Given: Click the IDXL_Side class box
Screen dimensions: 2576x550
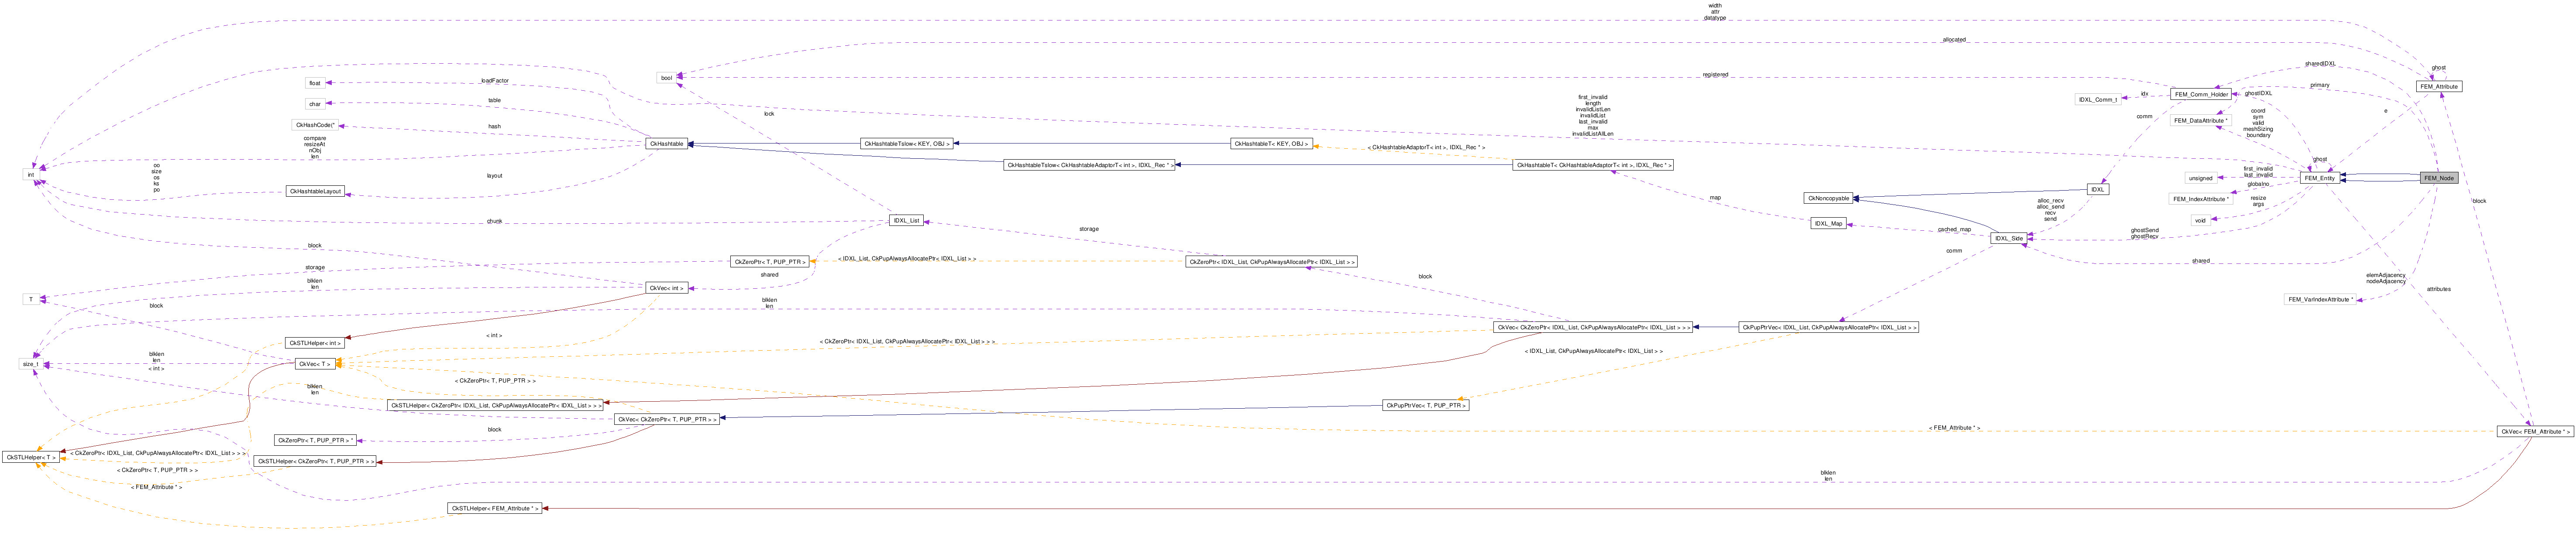Looking at the screenshot, I should click(x=2008, y=238).
